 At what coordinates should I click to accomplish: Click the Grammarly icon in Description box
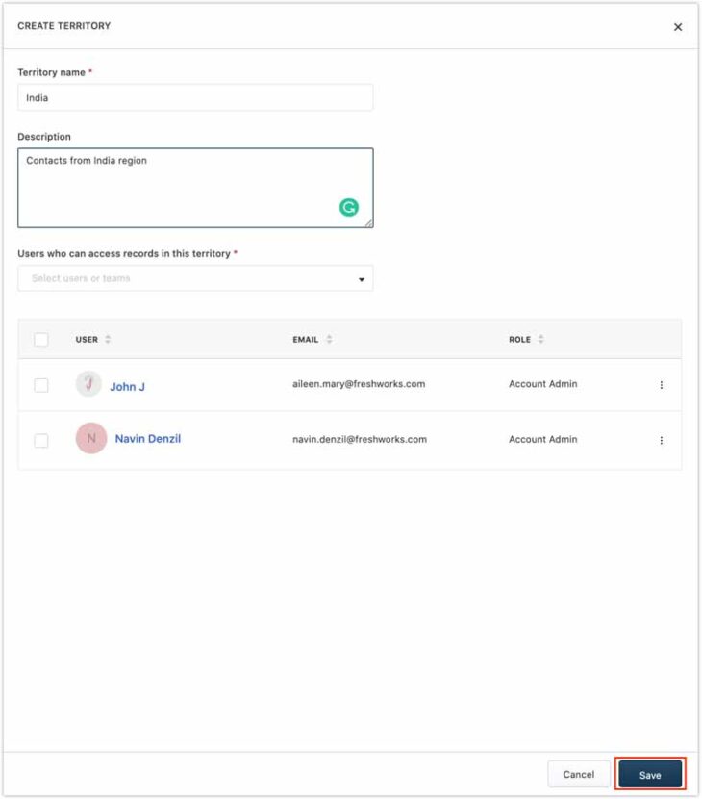coord(349,207)
